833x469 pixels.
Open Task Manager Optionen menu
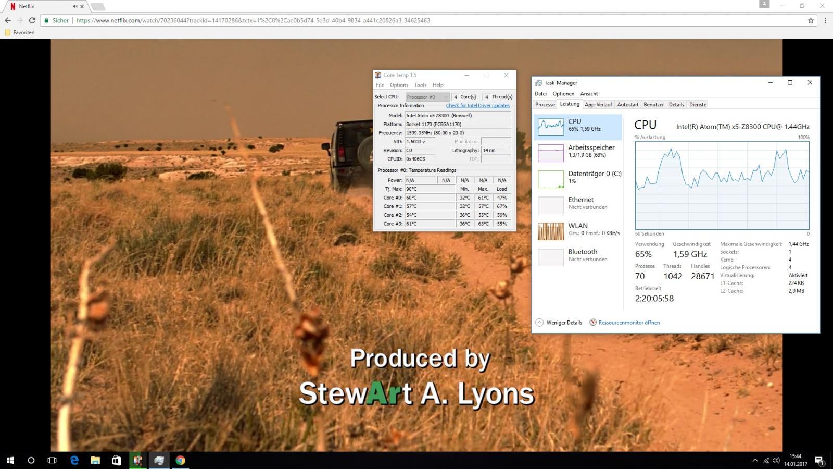(563, 94)
